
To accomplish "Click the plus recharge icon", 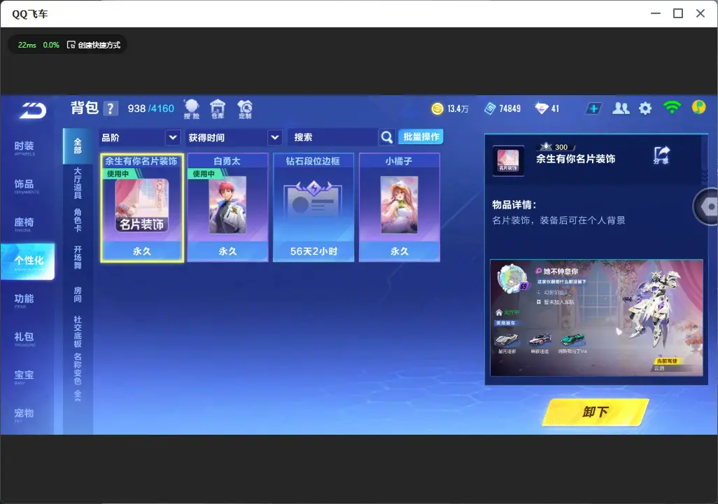I will (x=593, y=108).
